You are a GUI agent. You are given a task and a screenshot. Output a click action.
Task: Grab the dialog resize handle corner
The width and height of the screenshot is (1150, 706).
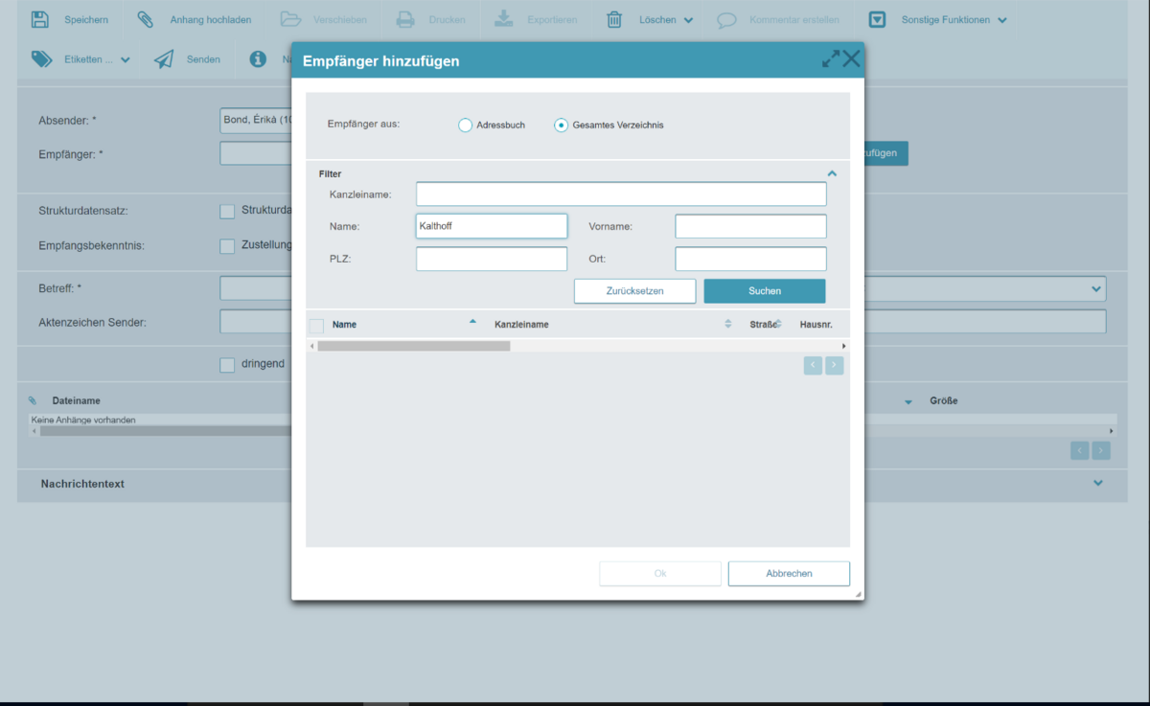point(858,594)
